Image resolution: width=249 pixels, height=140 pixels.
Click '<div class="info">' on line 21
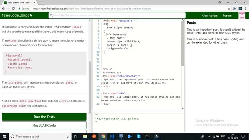tap(114, 93)
